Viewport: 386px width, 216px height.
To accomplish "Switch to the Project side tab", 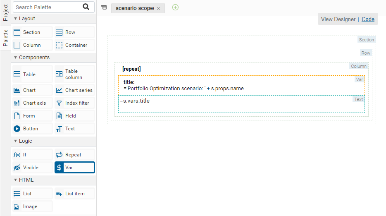I will point(5,12).
